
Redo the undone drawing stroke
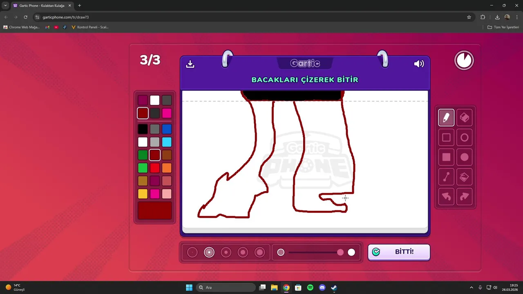click(x=465, y=197)
